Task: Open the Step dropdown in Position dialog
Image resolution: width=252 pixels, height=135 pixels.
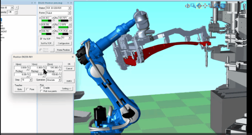Action: [x=31, y=80]
